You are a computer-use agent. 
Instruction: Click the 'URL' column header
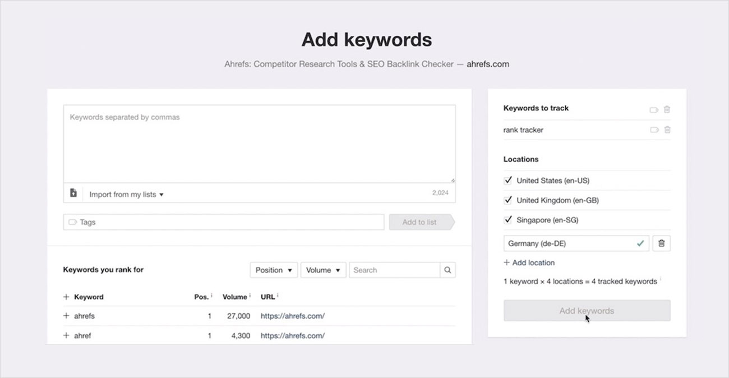pyautogui.click(x=267, y=297)
